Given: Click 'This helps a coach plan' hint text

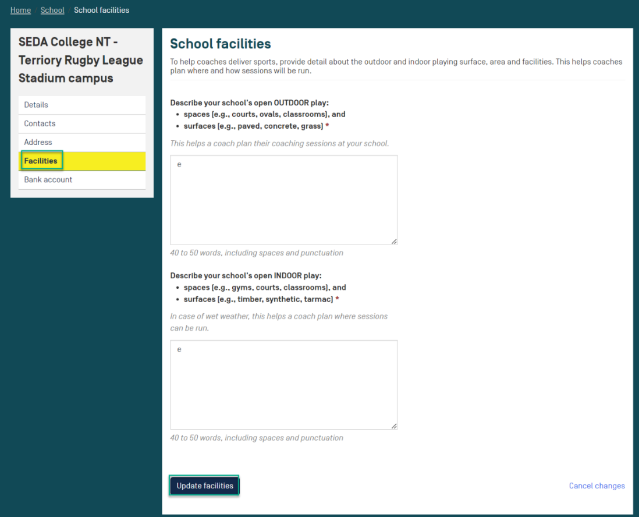Looking at the screenshot, I should click(279, 144).
